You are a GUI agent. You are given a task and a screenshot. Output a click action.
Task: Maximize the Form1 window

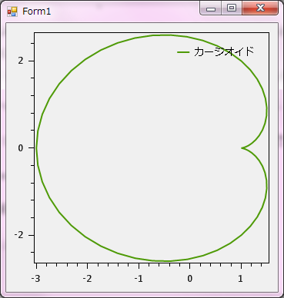(x=232, y=8)
